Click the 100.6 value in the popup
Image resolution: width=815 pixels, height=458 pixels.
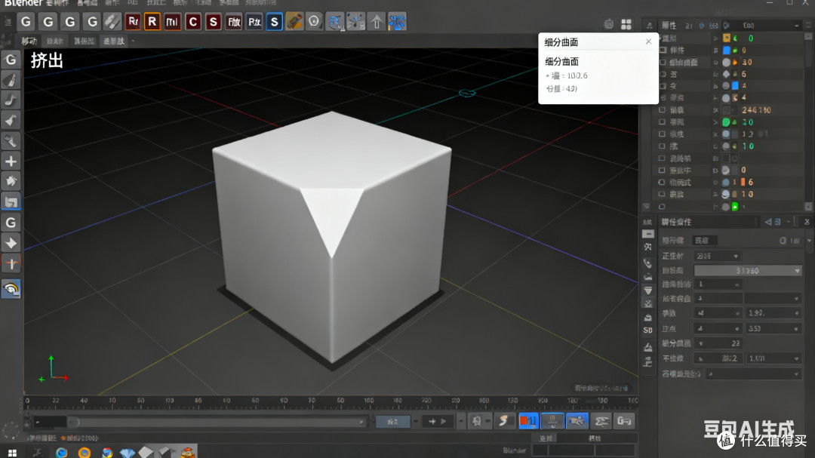tap(577, 76)
